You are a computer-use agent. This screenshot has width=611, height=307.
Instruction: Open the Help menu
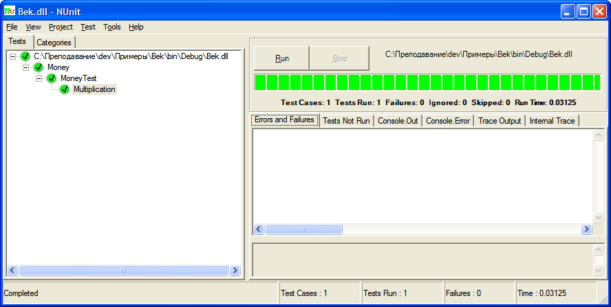(136, 27)
